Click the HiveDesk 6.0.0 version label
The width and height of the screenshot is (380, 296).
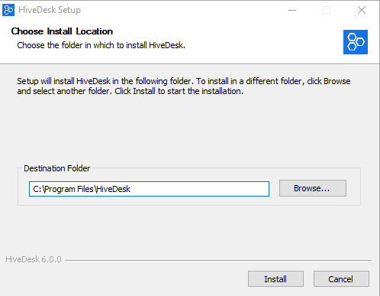[34, 259]
